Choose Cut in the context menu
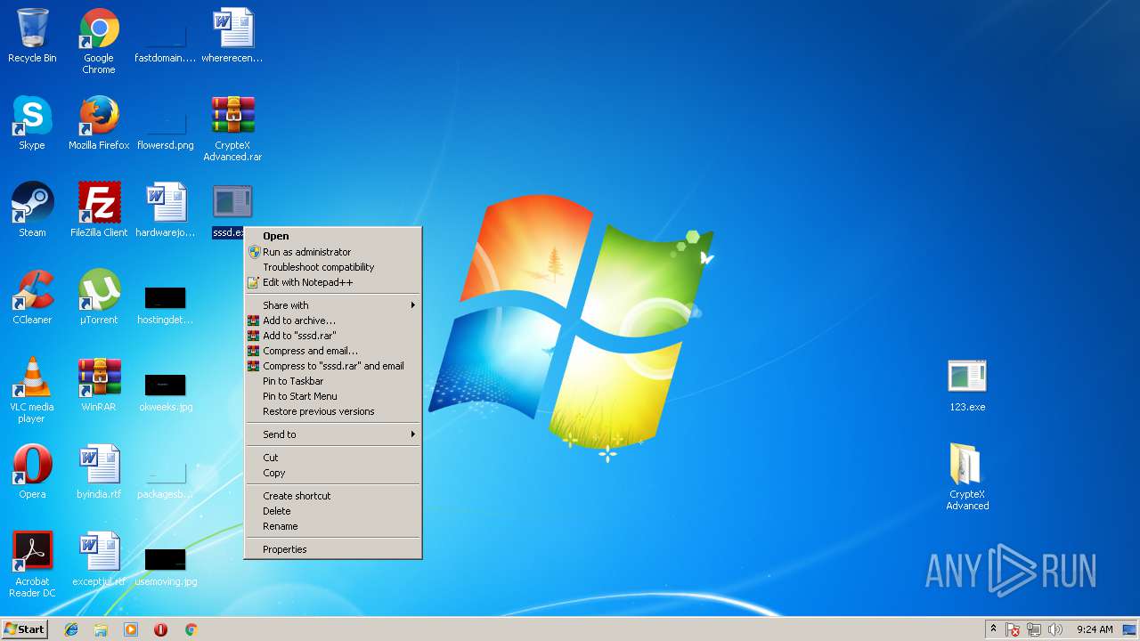Image resolution: width=1140 pixels, height=641 pixels. pos(333,458)
